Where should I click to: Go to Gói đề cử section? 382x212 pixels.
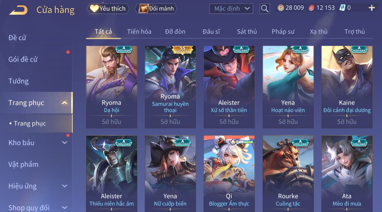[x=23, y=59]
